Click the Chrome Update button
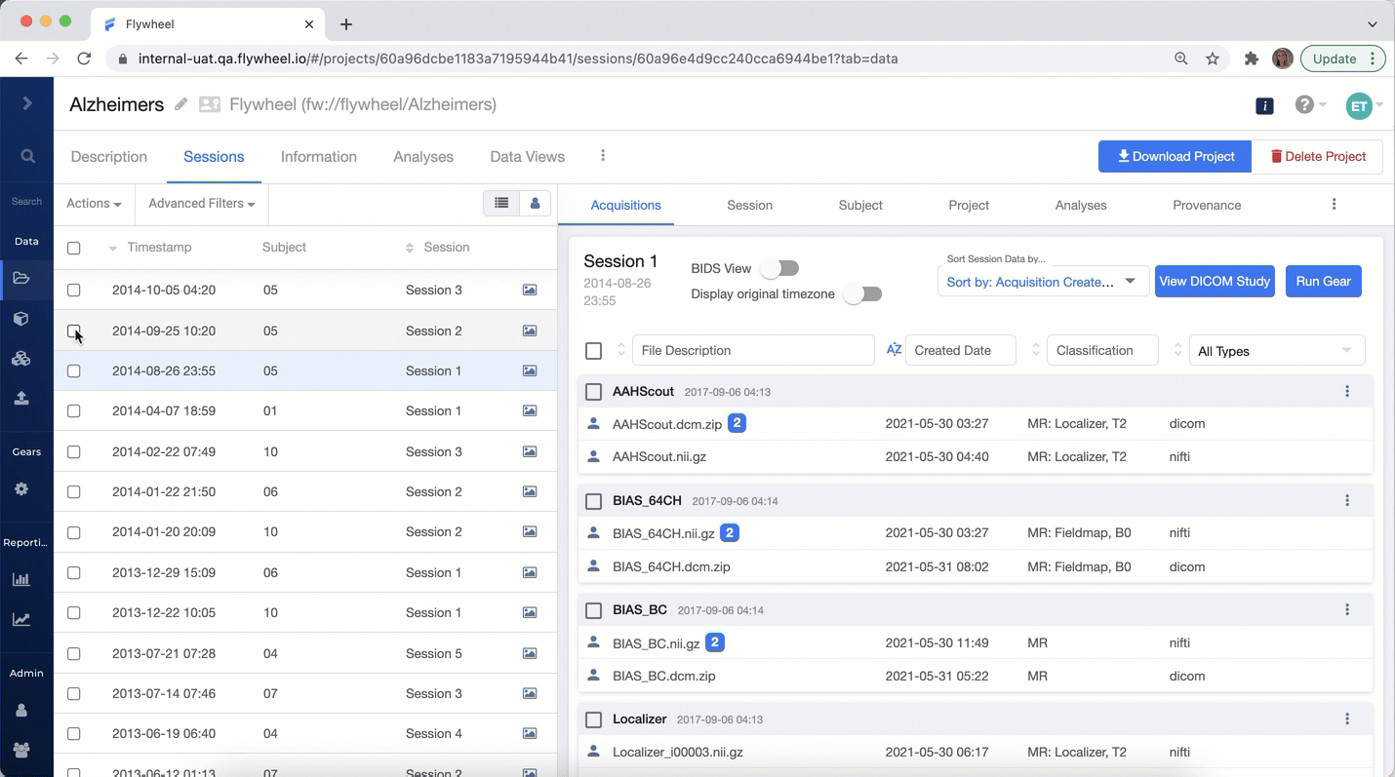The width and height of the screenshot is (1395, 777). pos(1343,58)
